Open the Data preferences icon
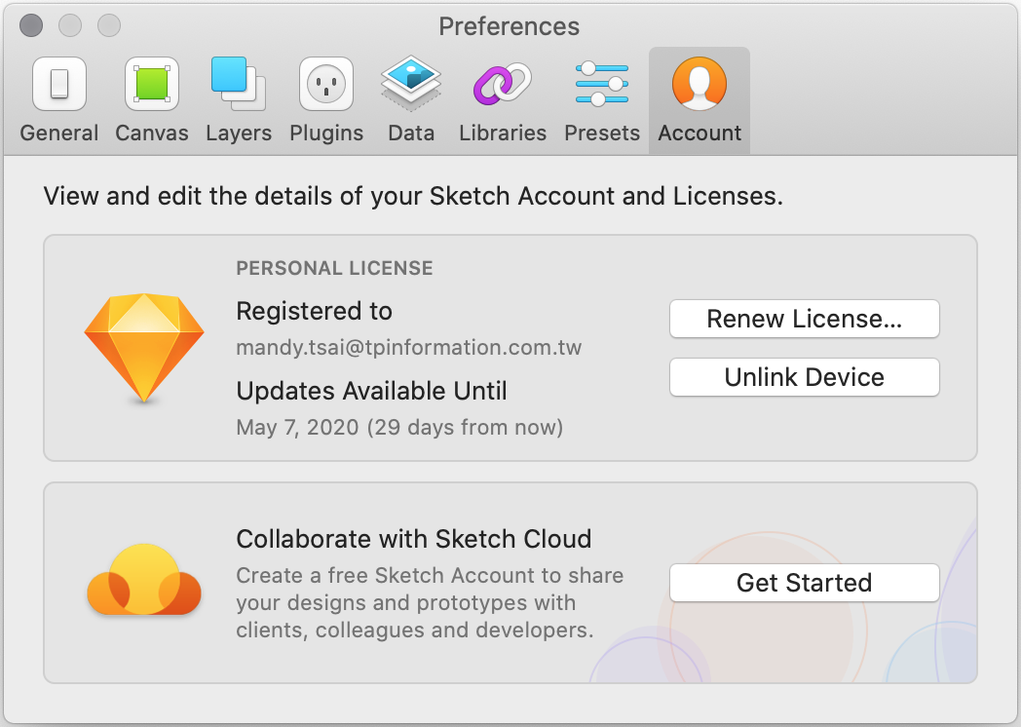 [x=411, y=84]
